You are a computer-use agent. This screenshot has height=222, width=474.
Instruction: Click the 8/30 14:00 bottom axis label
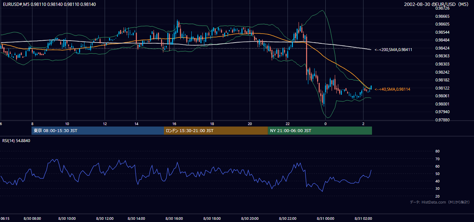tap(136, 219)
